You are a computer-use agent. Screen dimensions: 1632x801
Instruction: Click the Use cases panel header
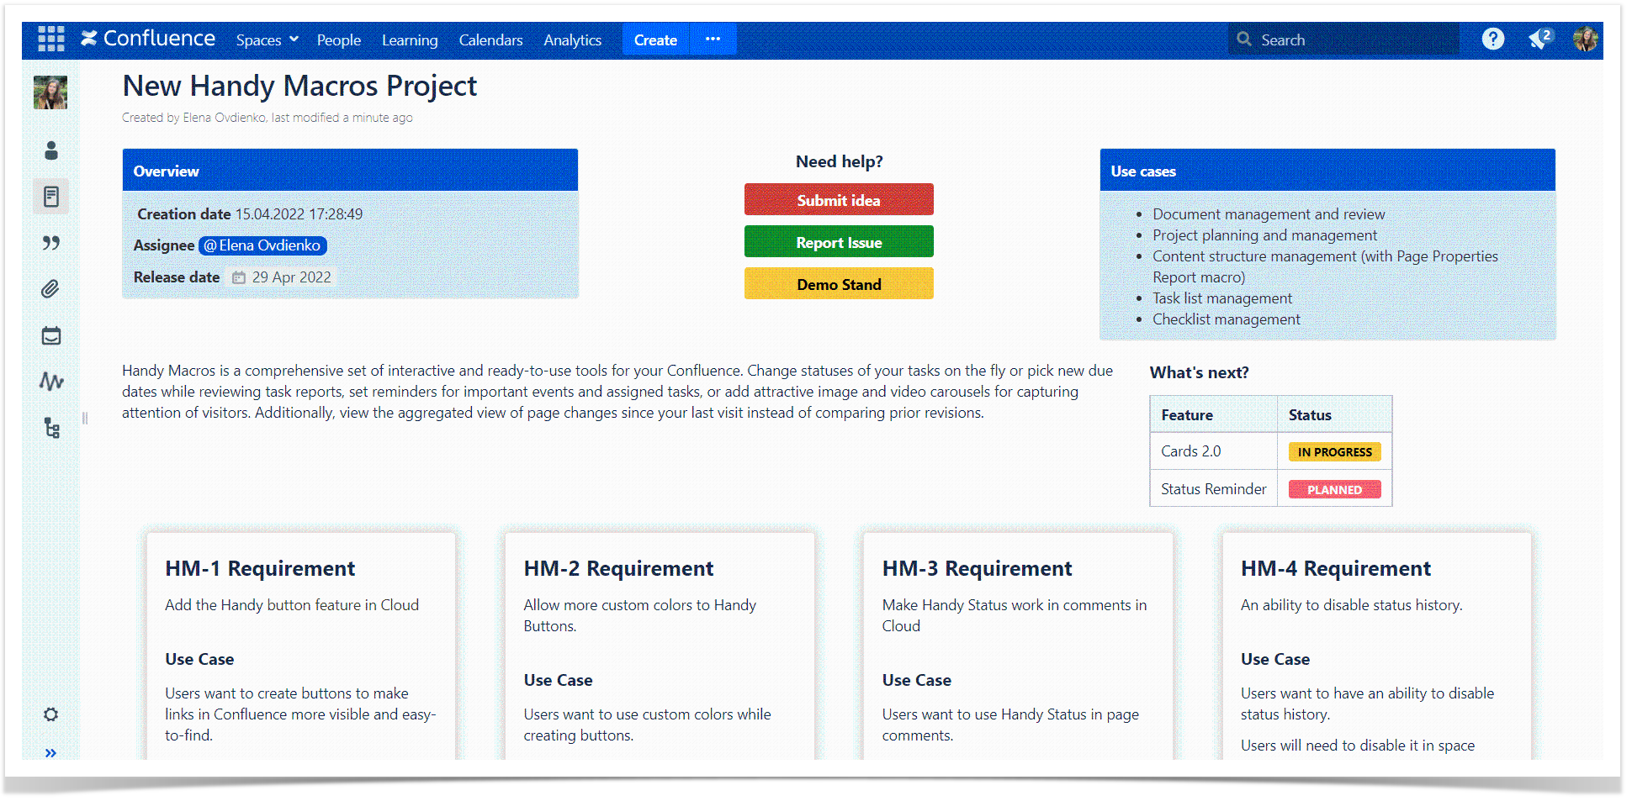pos(1327,171)
